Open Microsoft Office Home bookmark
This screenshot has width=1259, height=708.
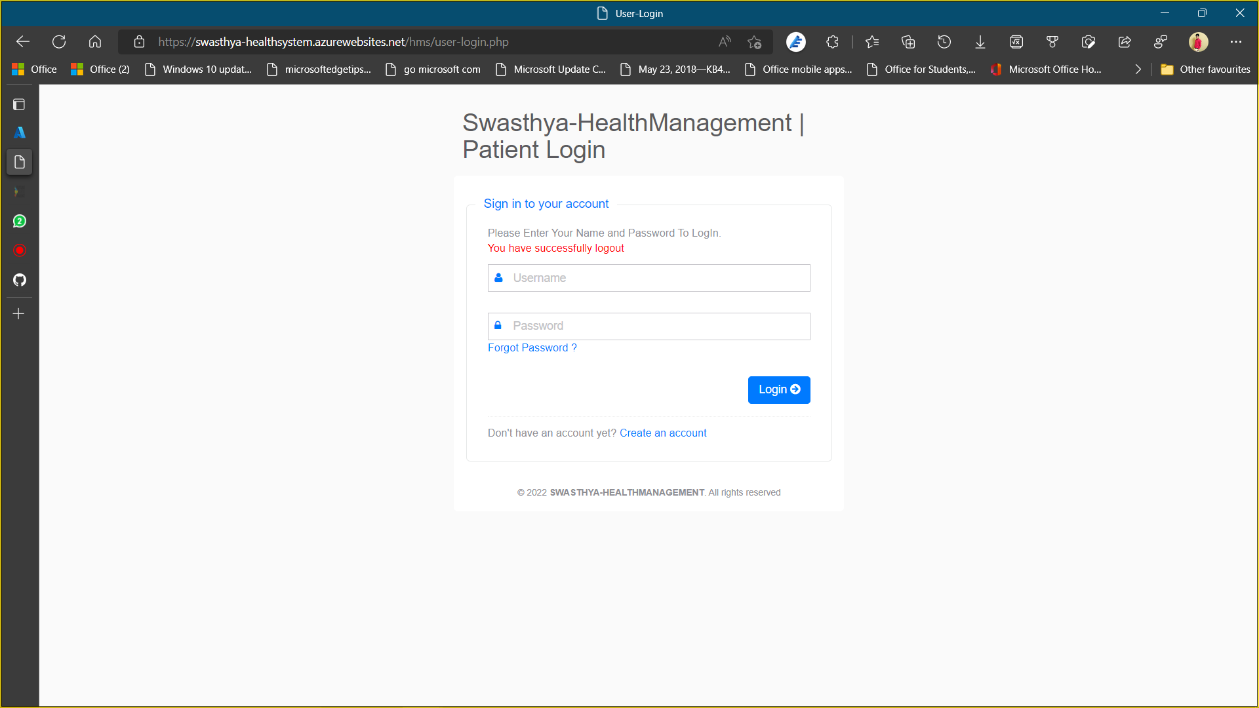click(x=1046, y=69)
